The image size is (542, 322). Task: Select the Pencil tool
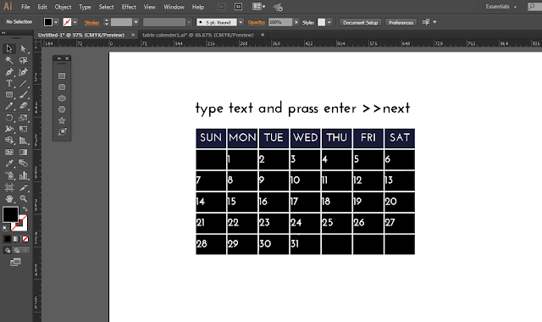(x=9, y=106)
